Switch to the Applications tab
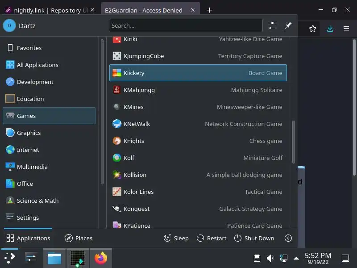The width and height of the screenshot is (357, 268). (x=28, y=238)
